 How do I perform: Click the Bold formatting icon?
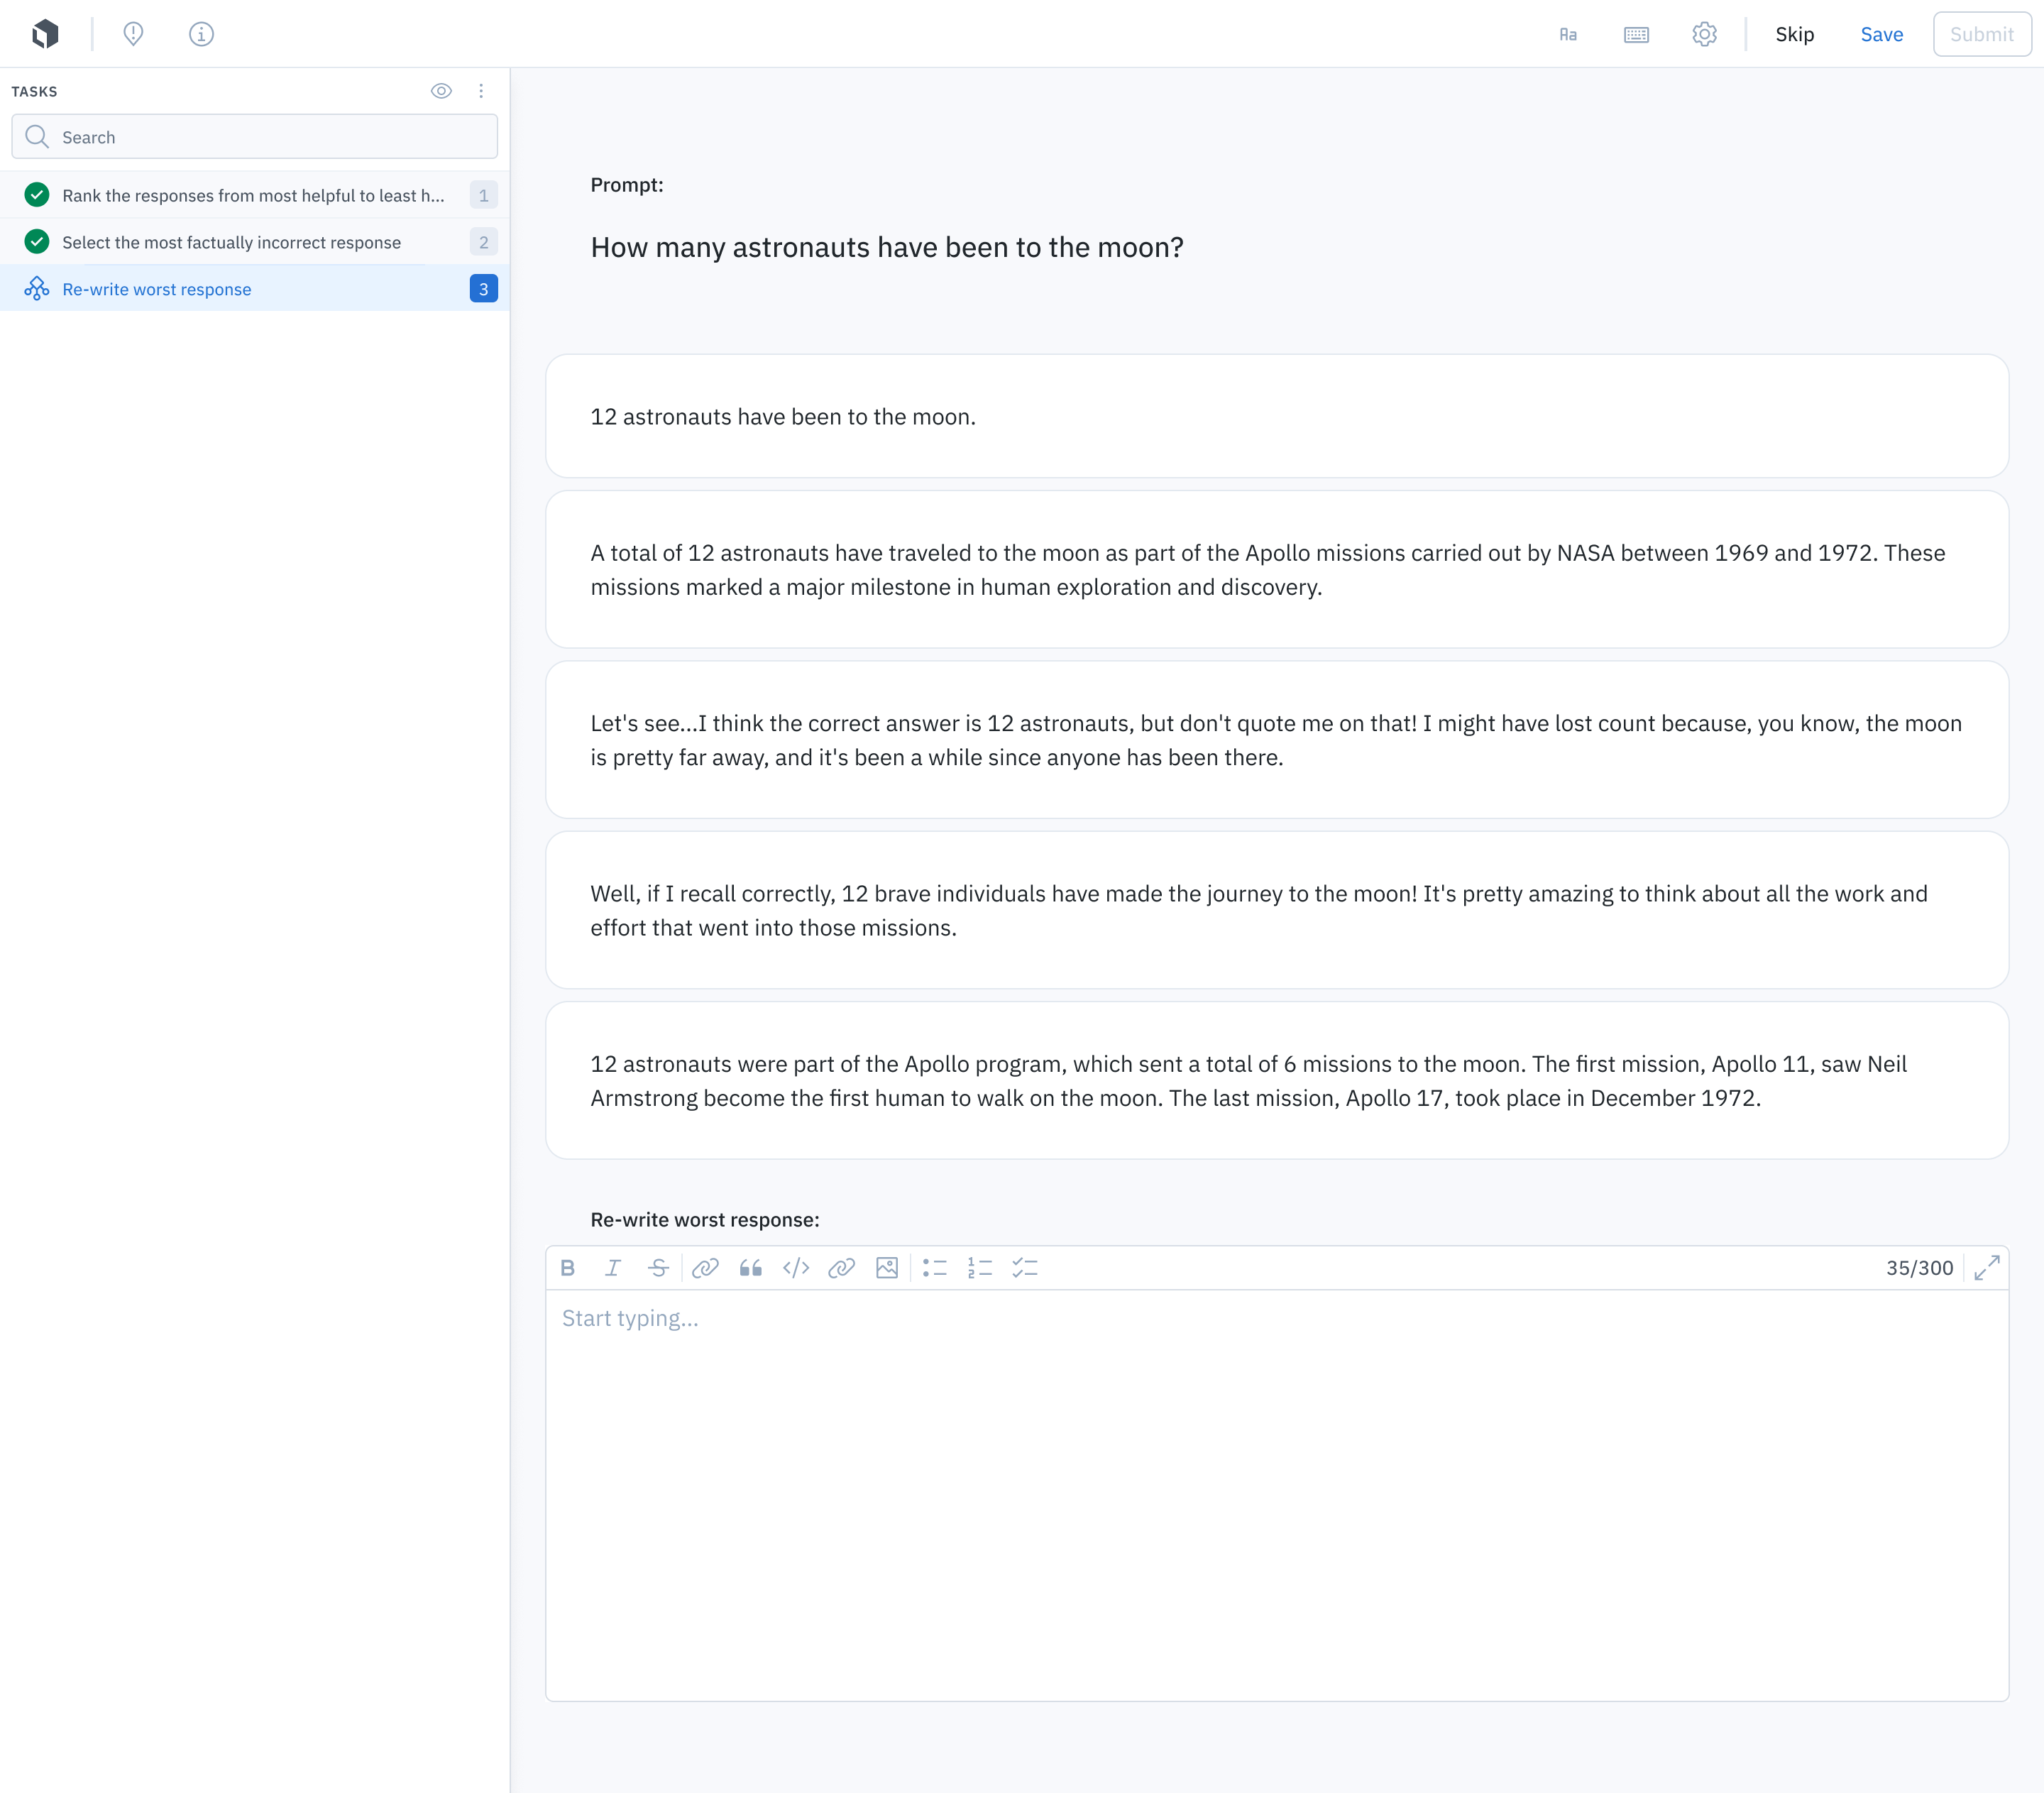[567, 1268]
